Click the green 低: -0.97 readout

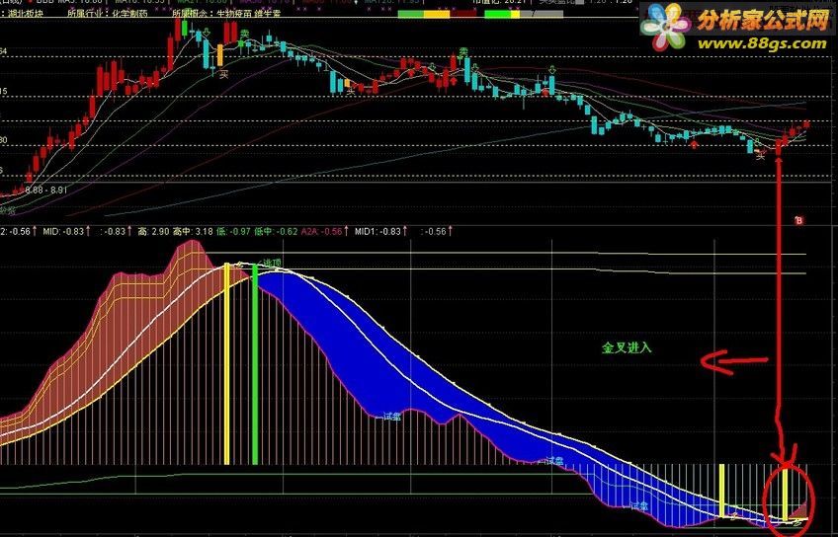[x=233, y=231]
